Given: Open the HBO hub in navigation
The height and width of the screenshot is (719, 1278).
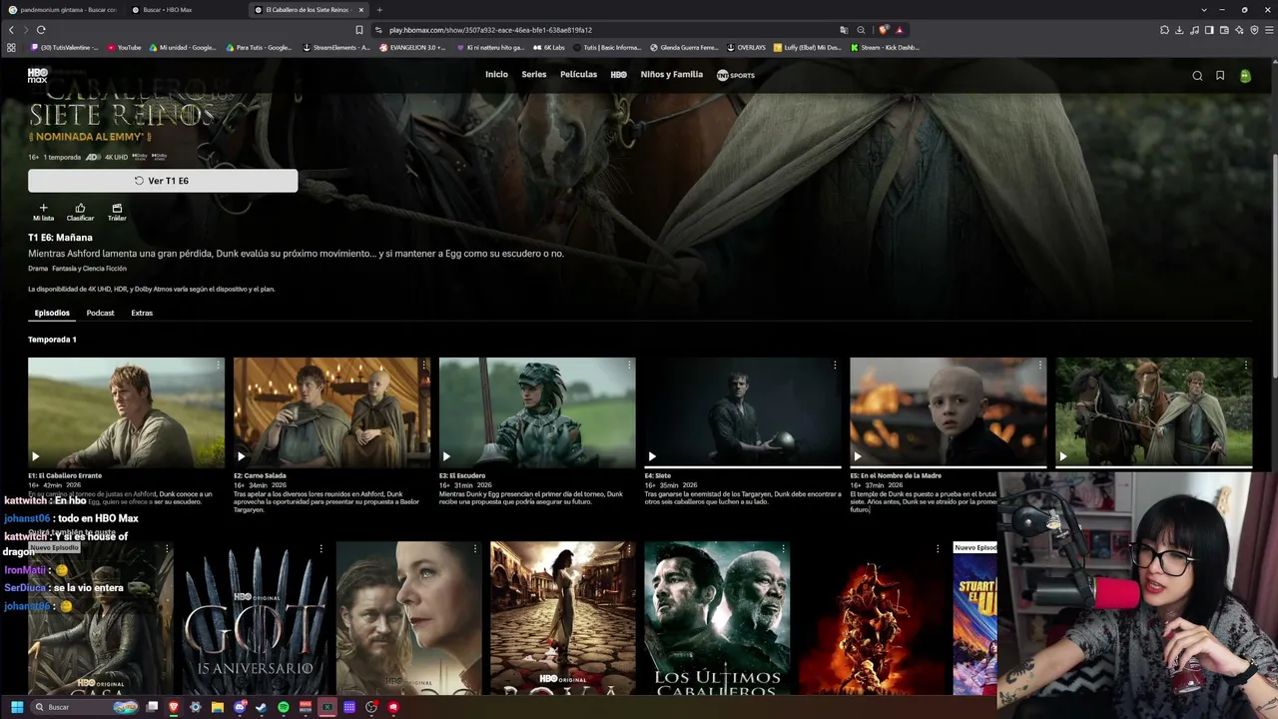Looking at the screenshot, I should point(619,75).
